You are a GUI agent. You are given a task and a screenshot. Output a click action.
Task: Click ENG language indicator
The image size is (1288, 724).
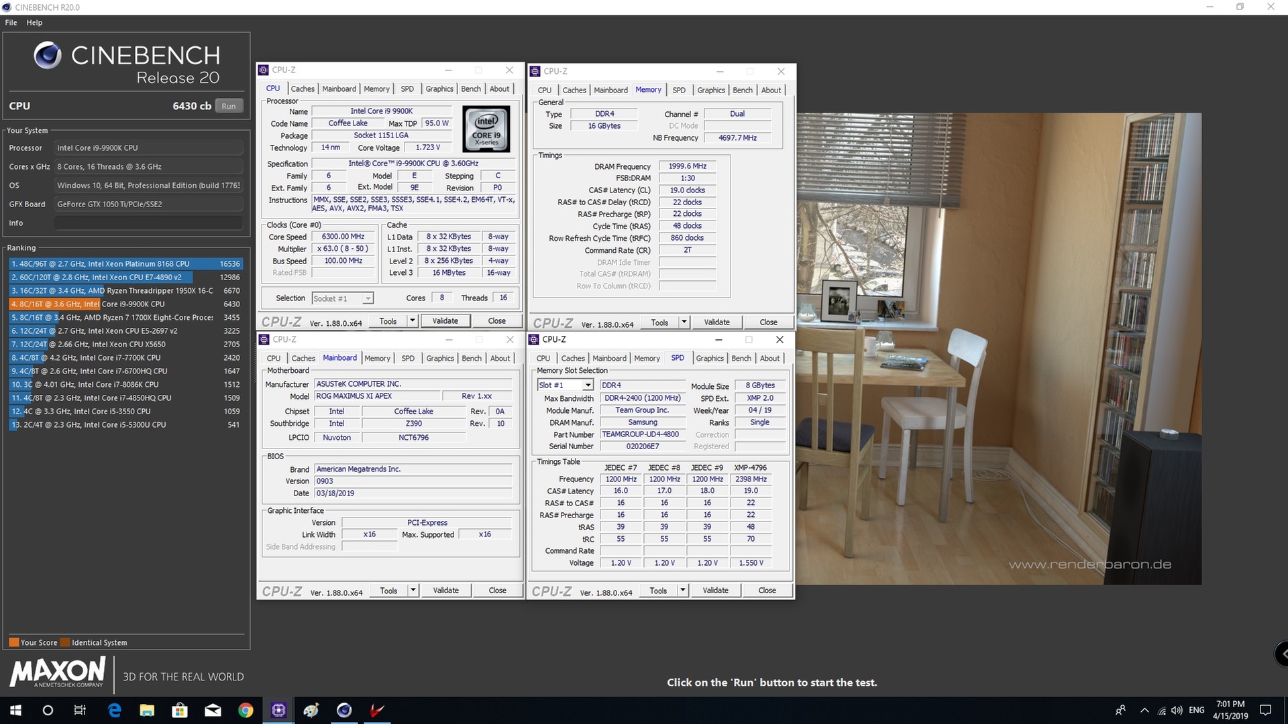(1197, 710)
